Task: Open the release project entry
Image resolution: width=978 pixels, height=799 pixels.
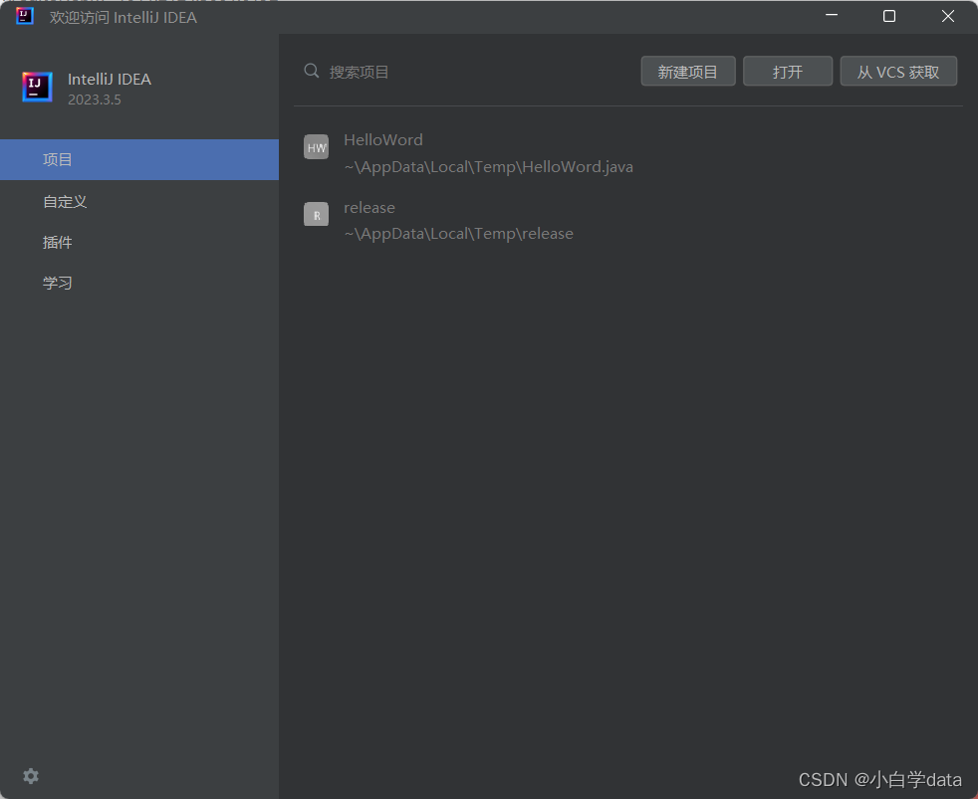Action: [x=369, y=207]
